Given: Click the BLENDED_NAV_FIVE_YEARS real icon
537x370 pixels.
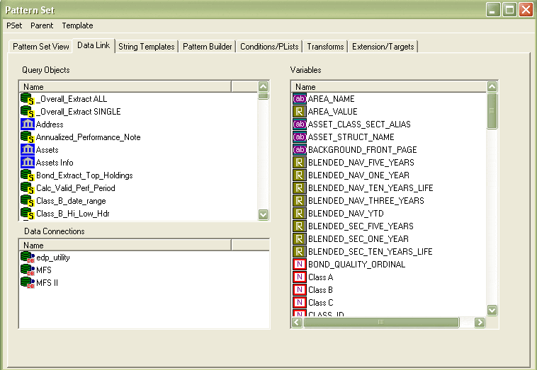Looking at the screenshot, I should pyautogui.click(x=300, y=163).
